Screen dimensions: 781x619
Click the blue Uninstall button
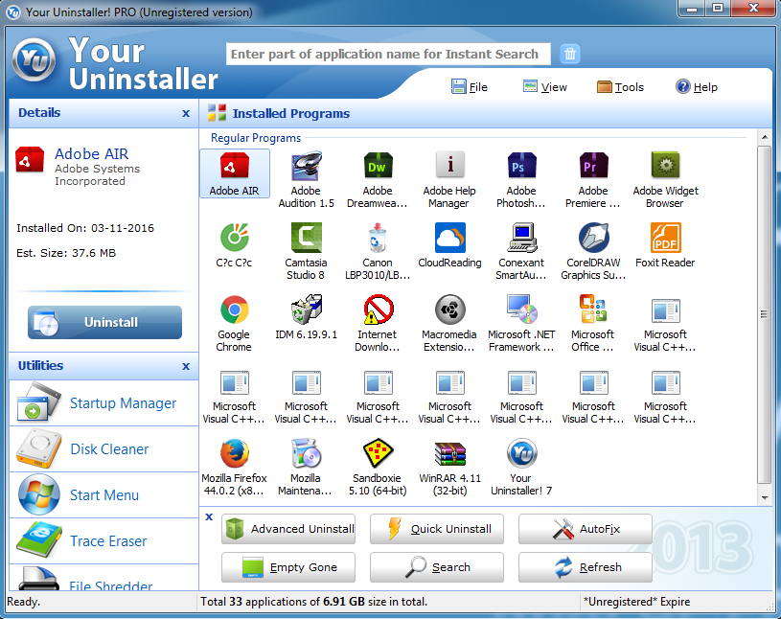point(104,323)
